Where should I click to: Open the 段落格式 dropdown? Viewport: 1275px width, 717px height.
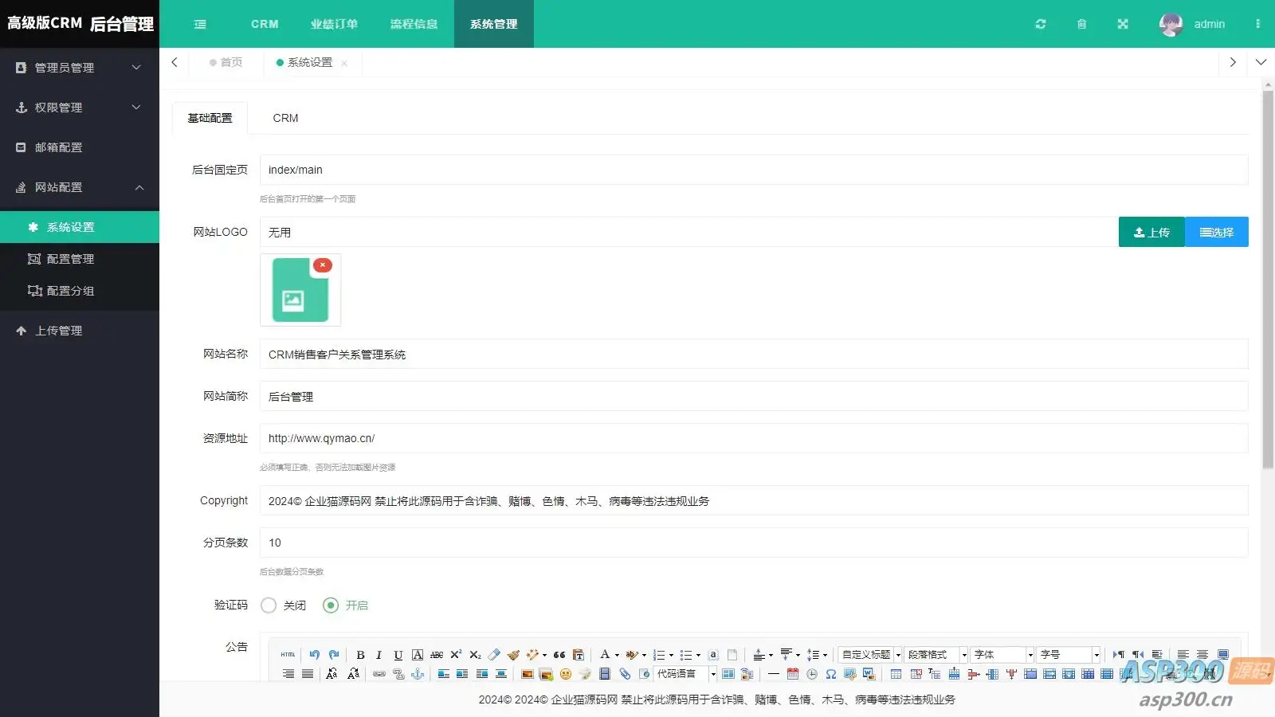[x=936, y=655]
